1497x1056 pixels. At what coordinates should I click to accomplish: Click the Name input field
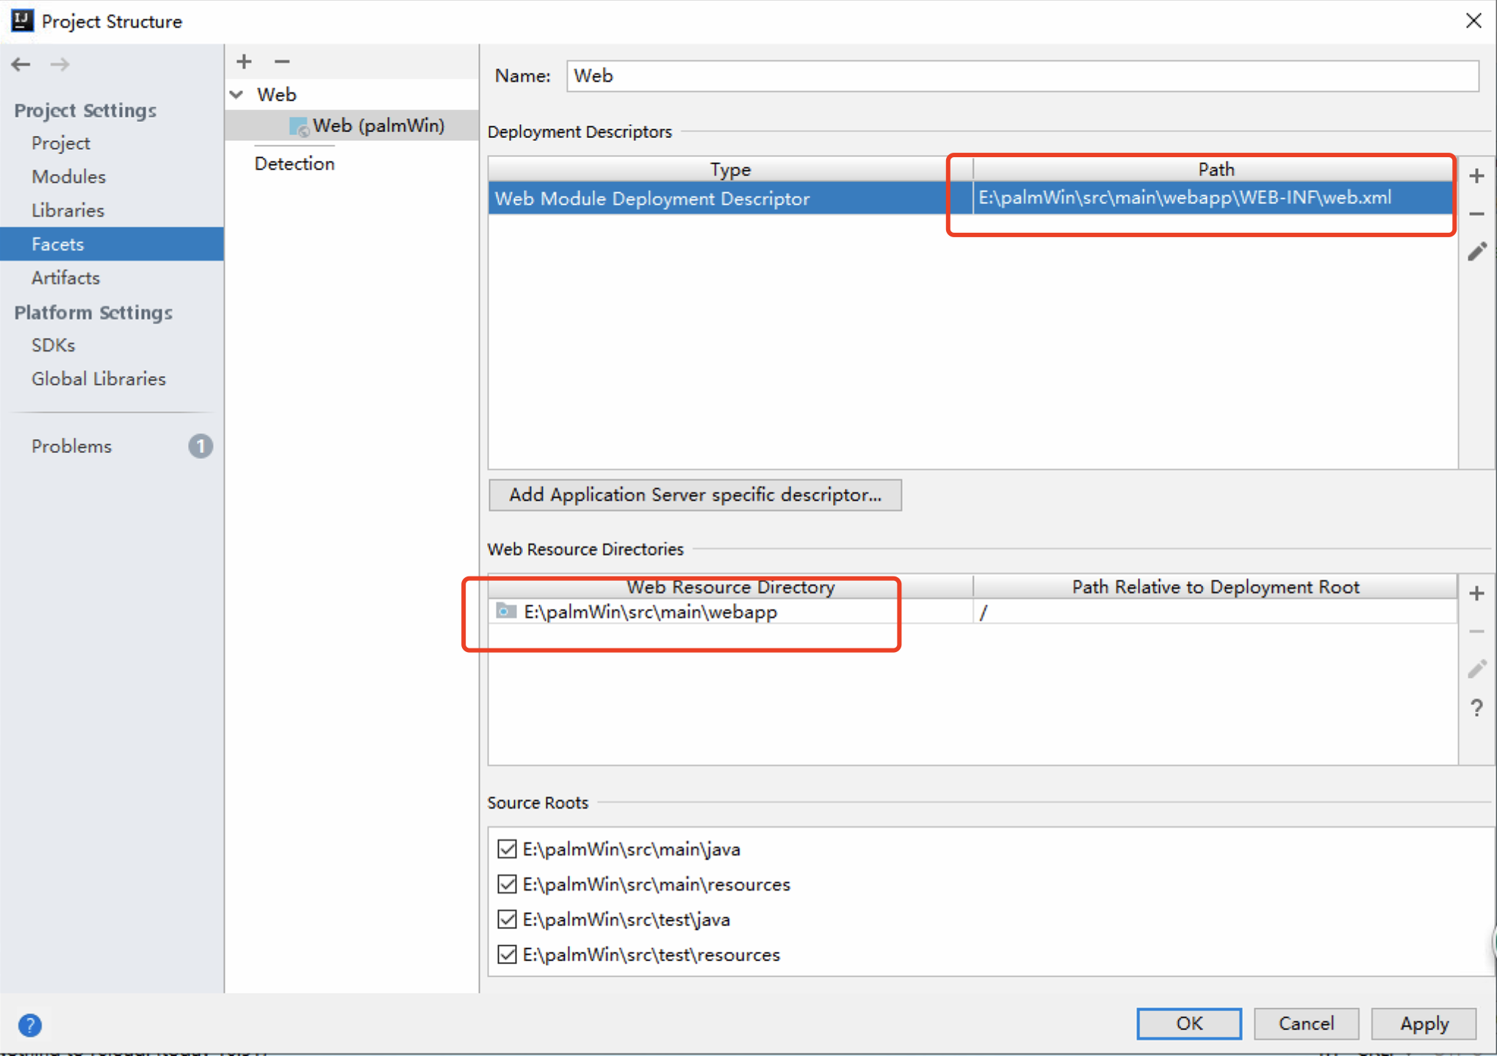[x=1022, y=76]
